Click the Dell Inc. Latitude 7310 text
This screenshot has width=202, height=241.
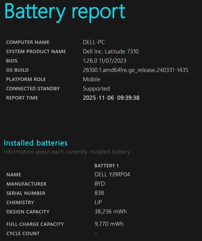(111, 51)
